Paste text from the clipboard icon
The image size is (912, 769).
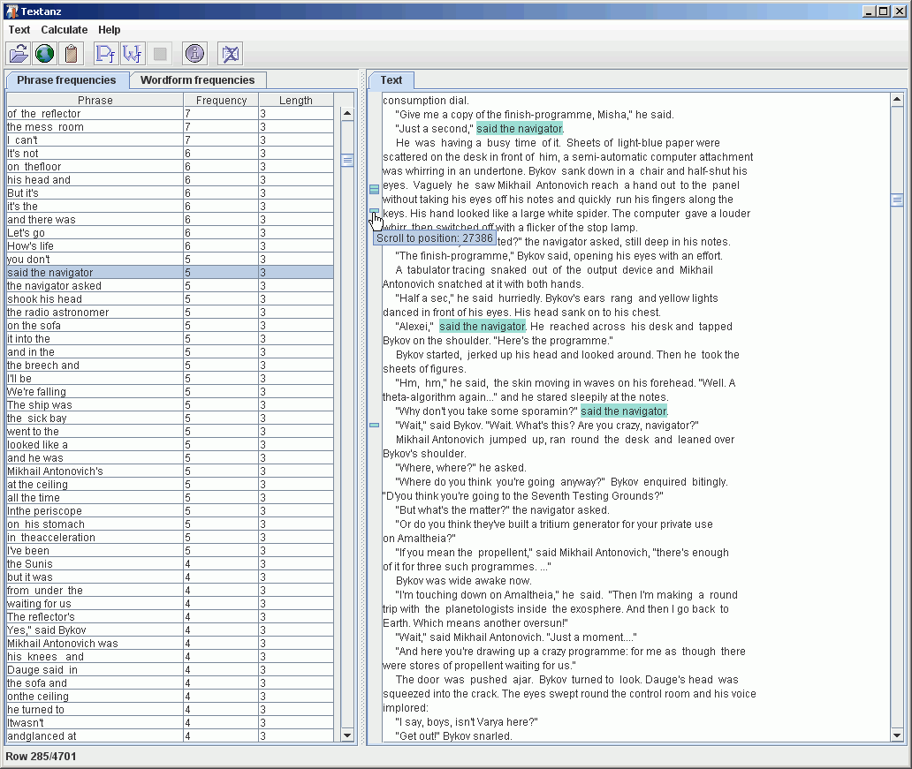(72, 54)
